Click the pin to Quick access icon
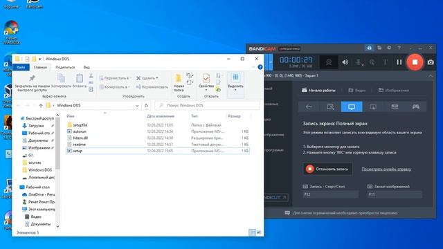Image resolution: width=443 pixels, height=249 pixels. (x=32, y=78)
